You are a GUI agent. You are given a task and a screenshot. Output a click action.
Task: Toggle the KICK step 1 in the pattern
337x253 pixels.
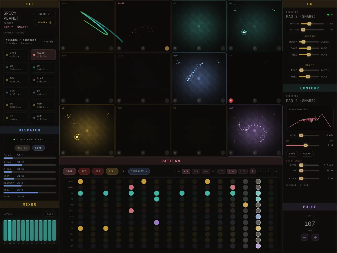pyautogui.click(x=80, y=181)
